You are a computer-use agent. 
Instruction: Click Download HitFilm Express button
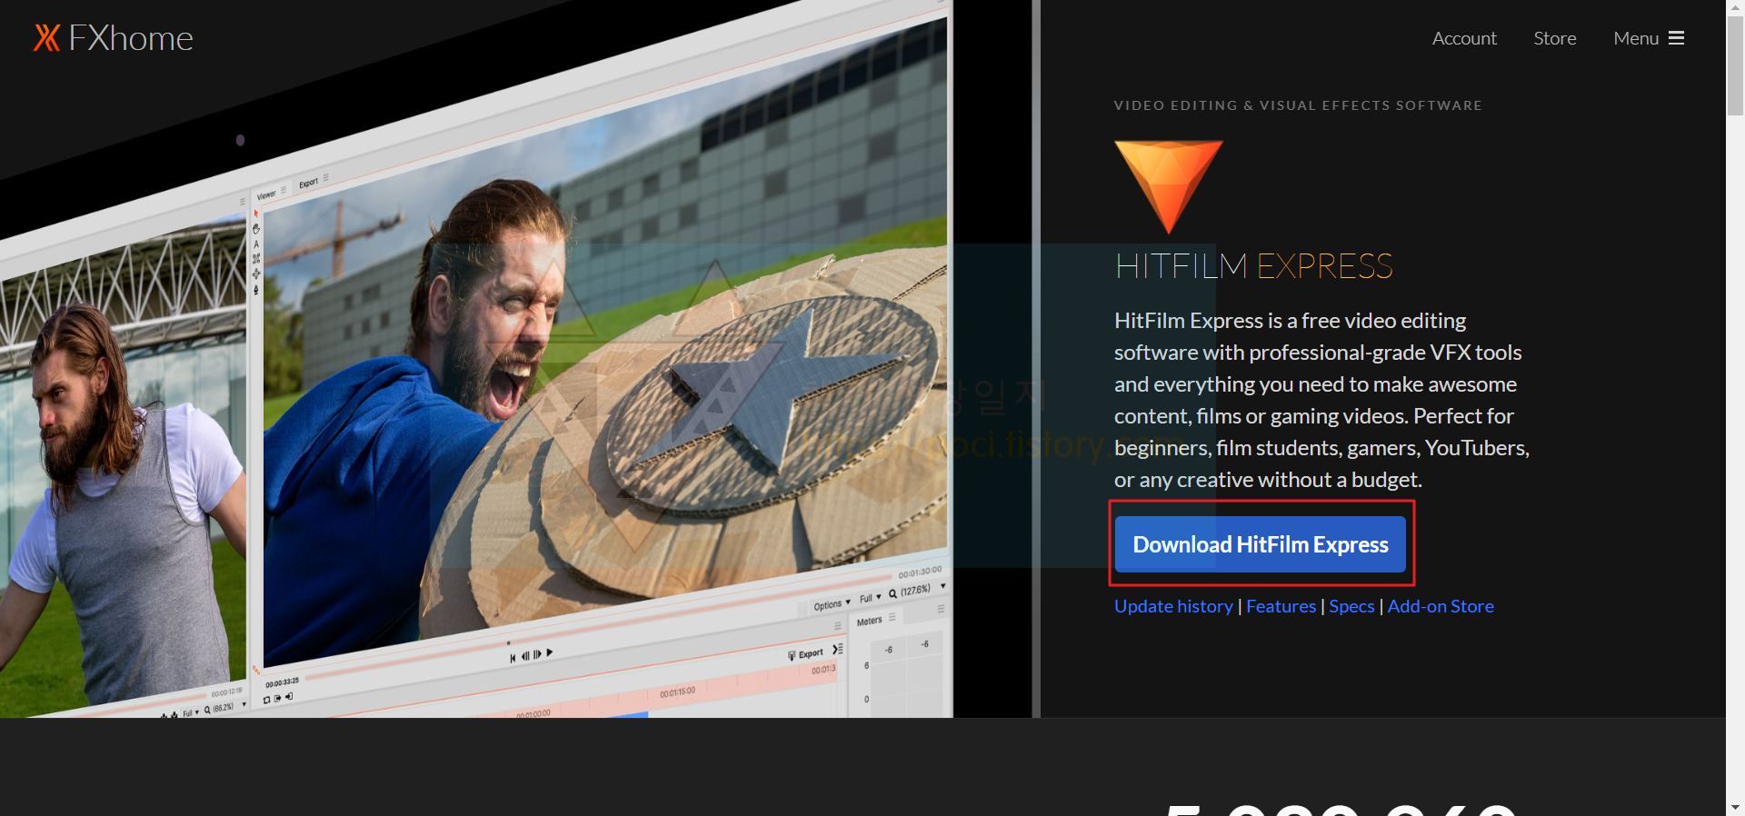tap(1261, 544)
